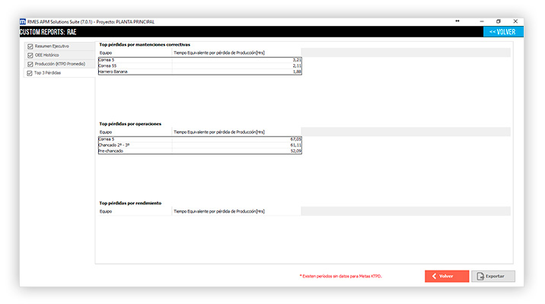The image size is (545, 304).
Task: Select the Pre-chancado row
Action: (200, 151)
